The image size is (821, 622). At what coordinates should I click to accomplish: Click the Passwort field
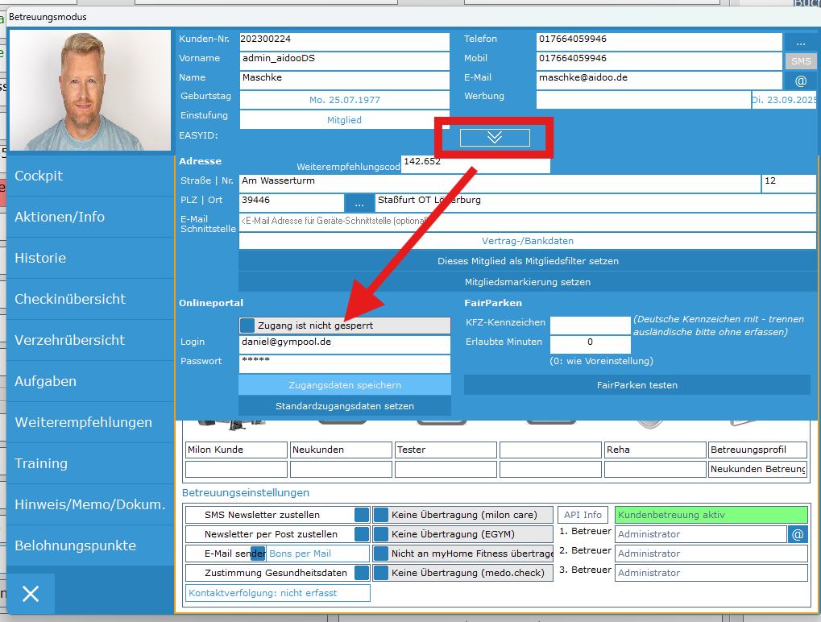click(345, 364)
